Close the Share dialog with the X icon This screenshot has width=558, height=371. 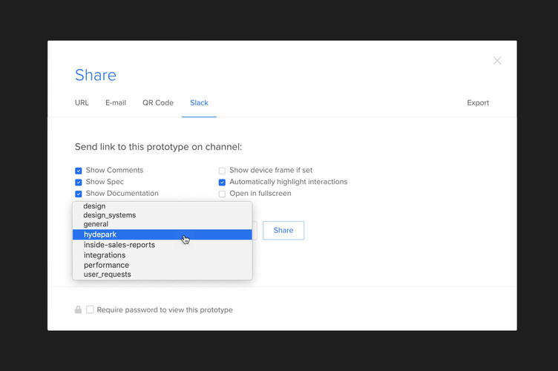tap(497, 60)
